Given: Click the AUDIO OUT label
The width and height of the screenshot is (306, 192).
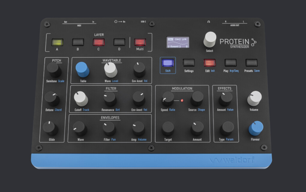Looking at the screenshot, I should point(235,25).
